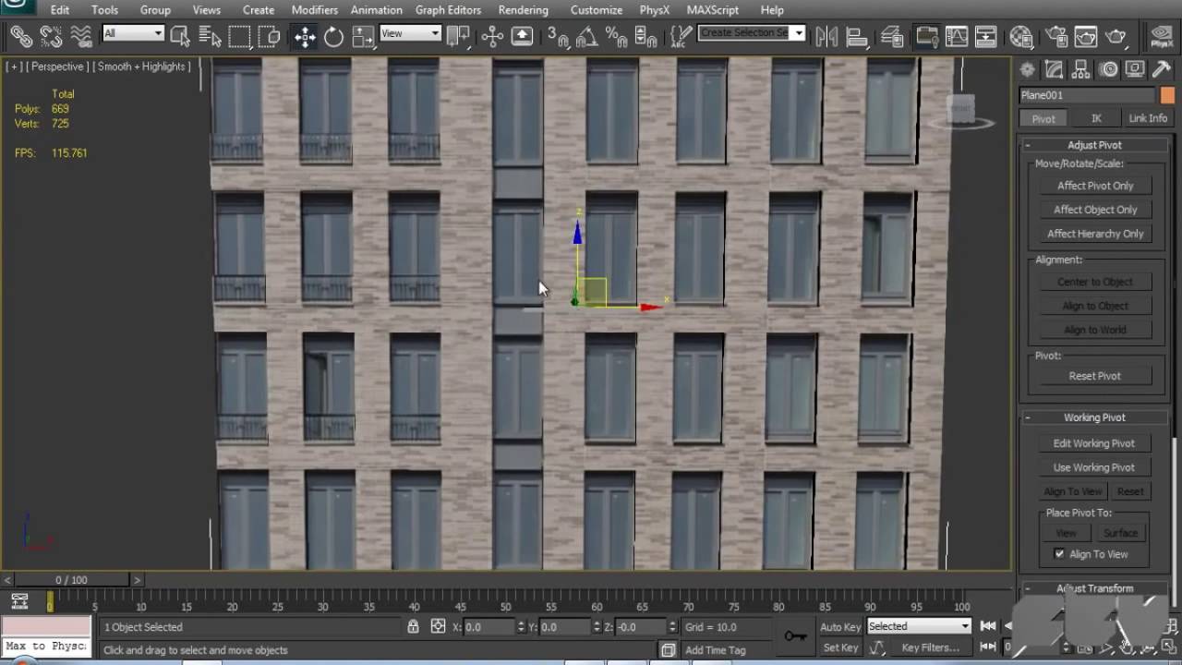Toggle the Spinner Snap button
This screenshot has height=665, width=1182.
645,36
